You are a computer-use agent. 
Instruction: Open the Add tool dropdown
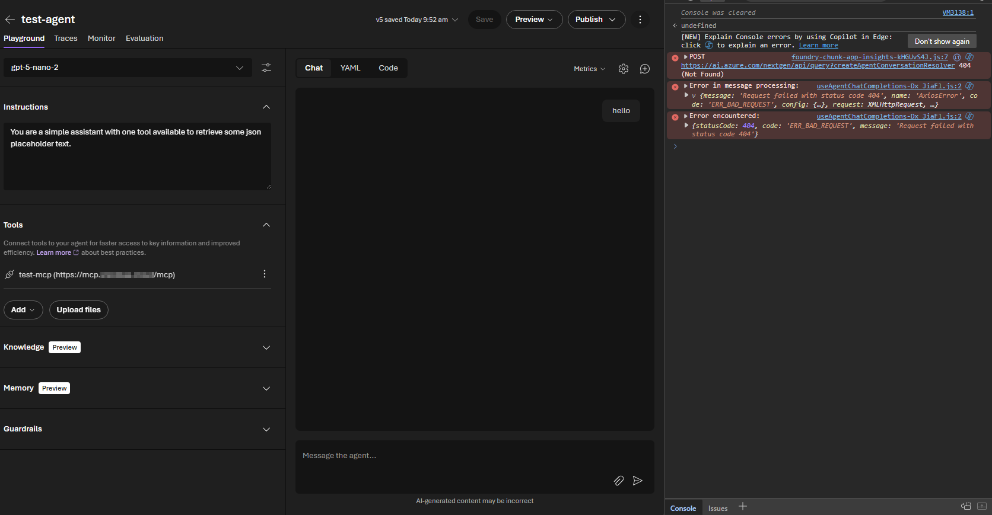[x=23, y=310]
